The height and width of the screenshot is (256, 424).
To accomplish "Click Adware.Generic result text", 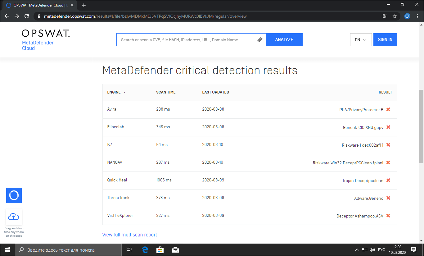I will (369, 198).
